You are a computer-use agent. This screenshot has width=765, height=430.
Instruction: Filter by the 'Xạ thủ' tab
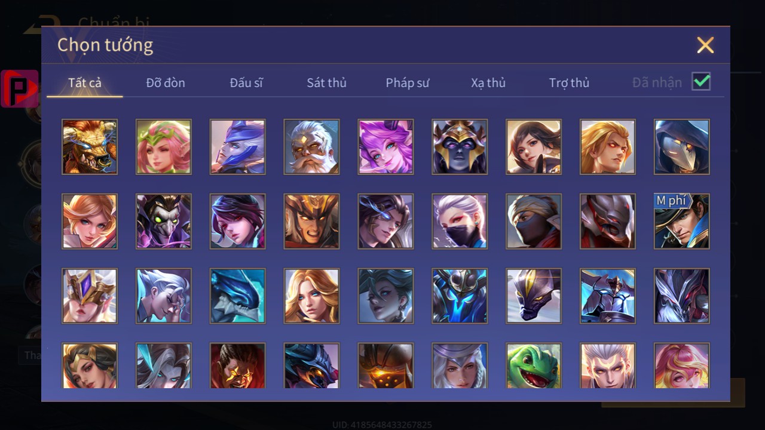[x=488, y=82]
